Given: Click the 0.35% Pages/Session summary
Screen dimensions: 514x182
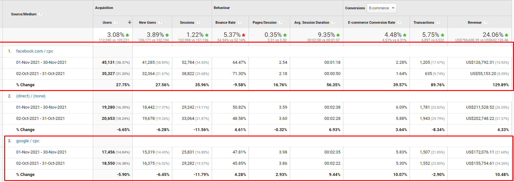Looking at the screenshot, I should coord(273,35).
